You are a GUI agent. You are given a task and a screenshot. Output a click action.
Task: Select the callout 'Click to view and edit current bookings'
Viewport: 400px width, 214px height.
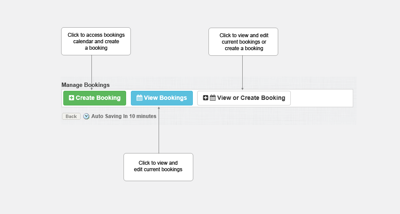[x=159, y=167]
